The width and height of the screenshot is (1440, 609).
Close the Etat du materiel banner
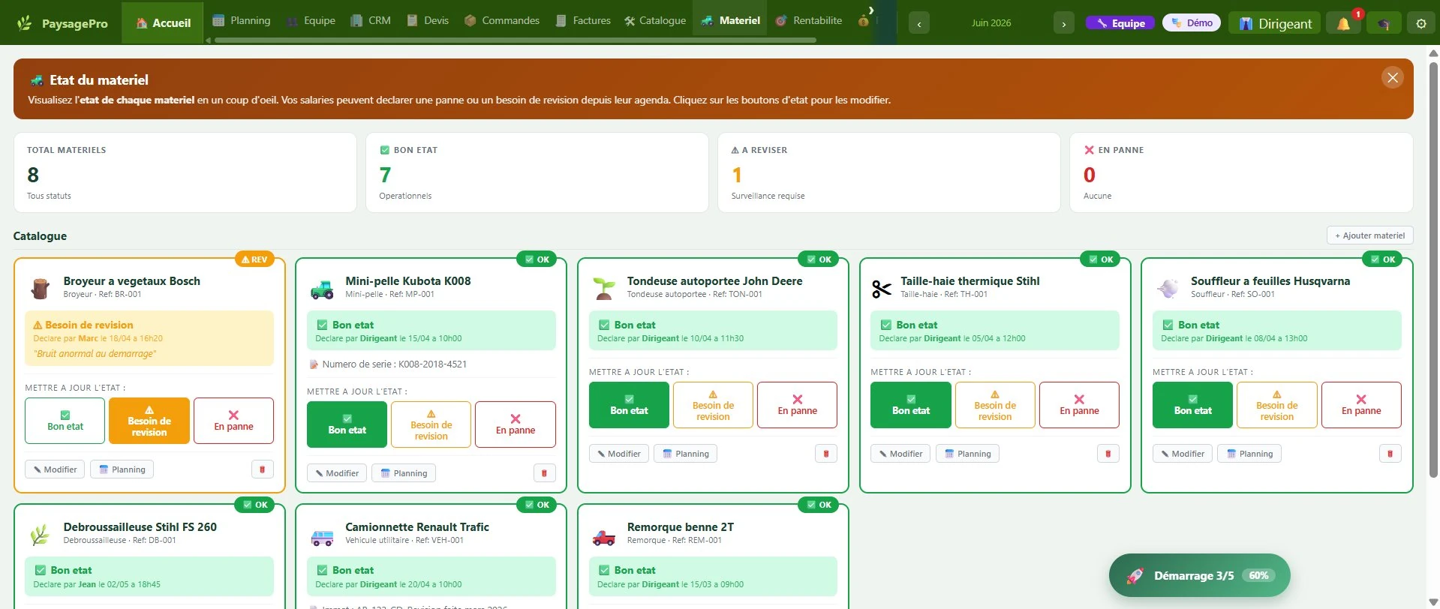1393,77
